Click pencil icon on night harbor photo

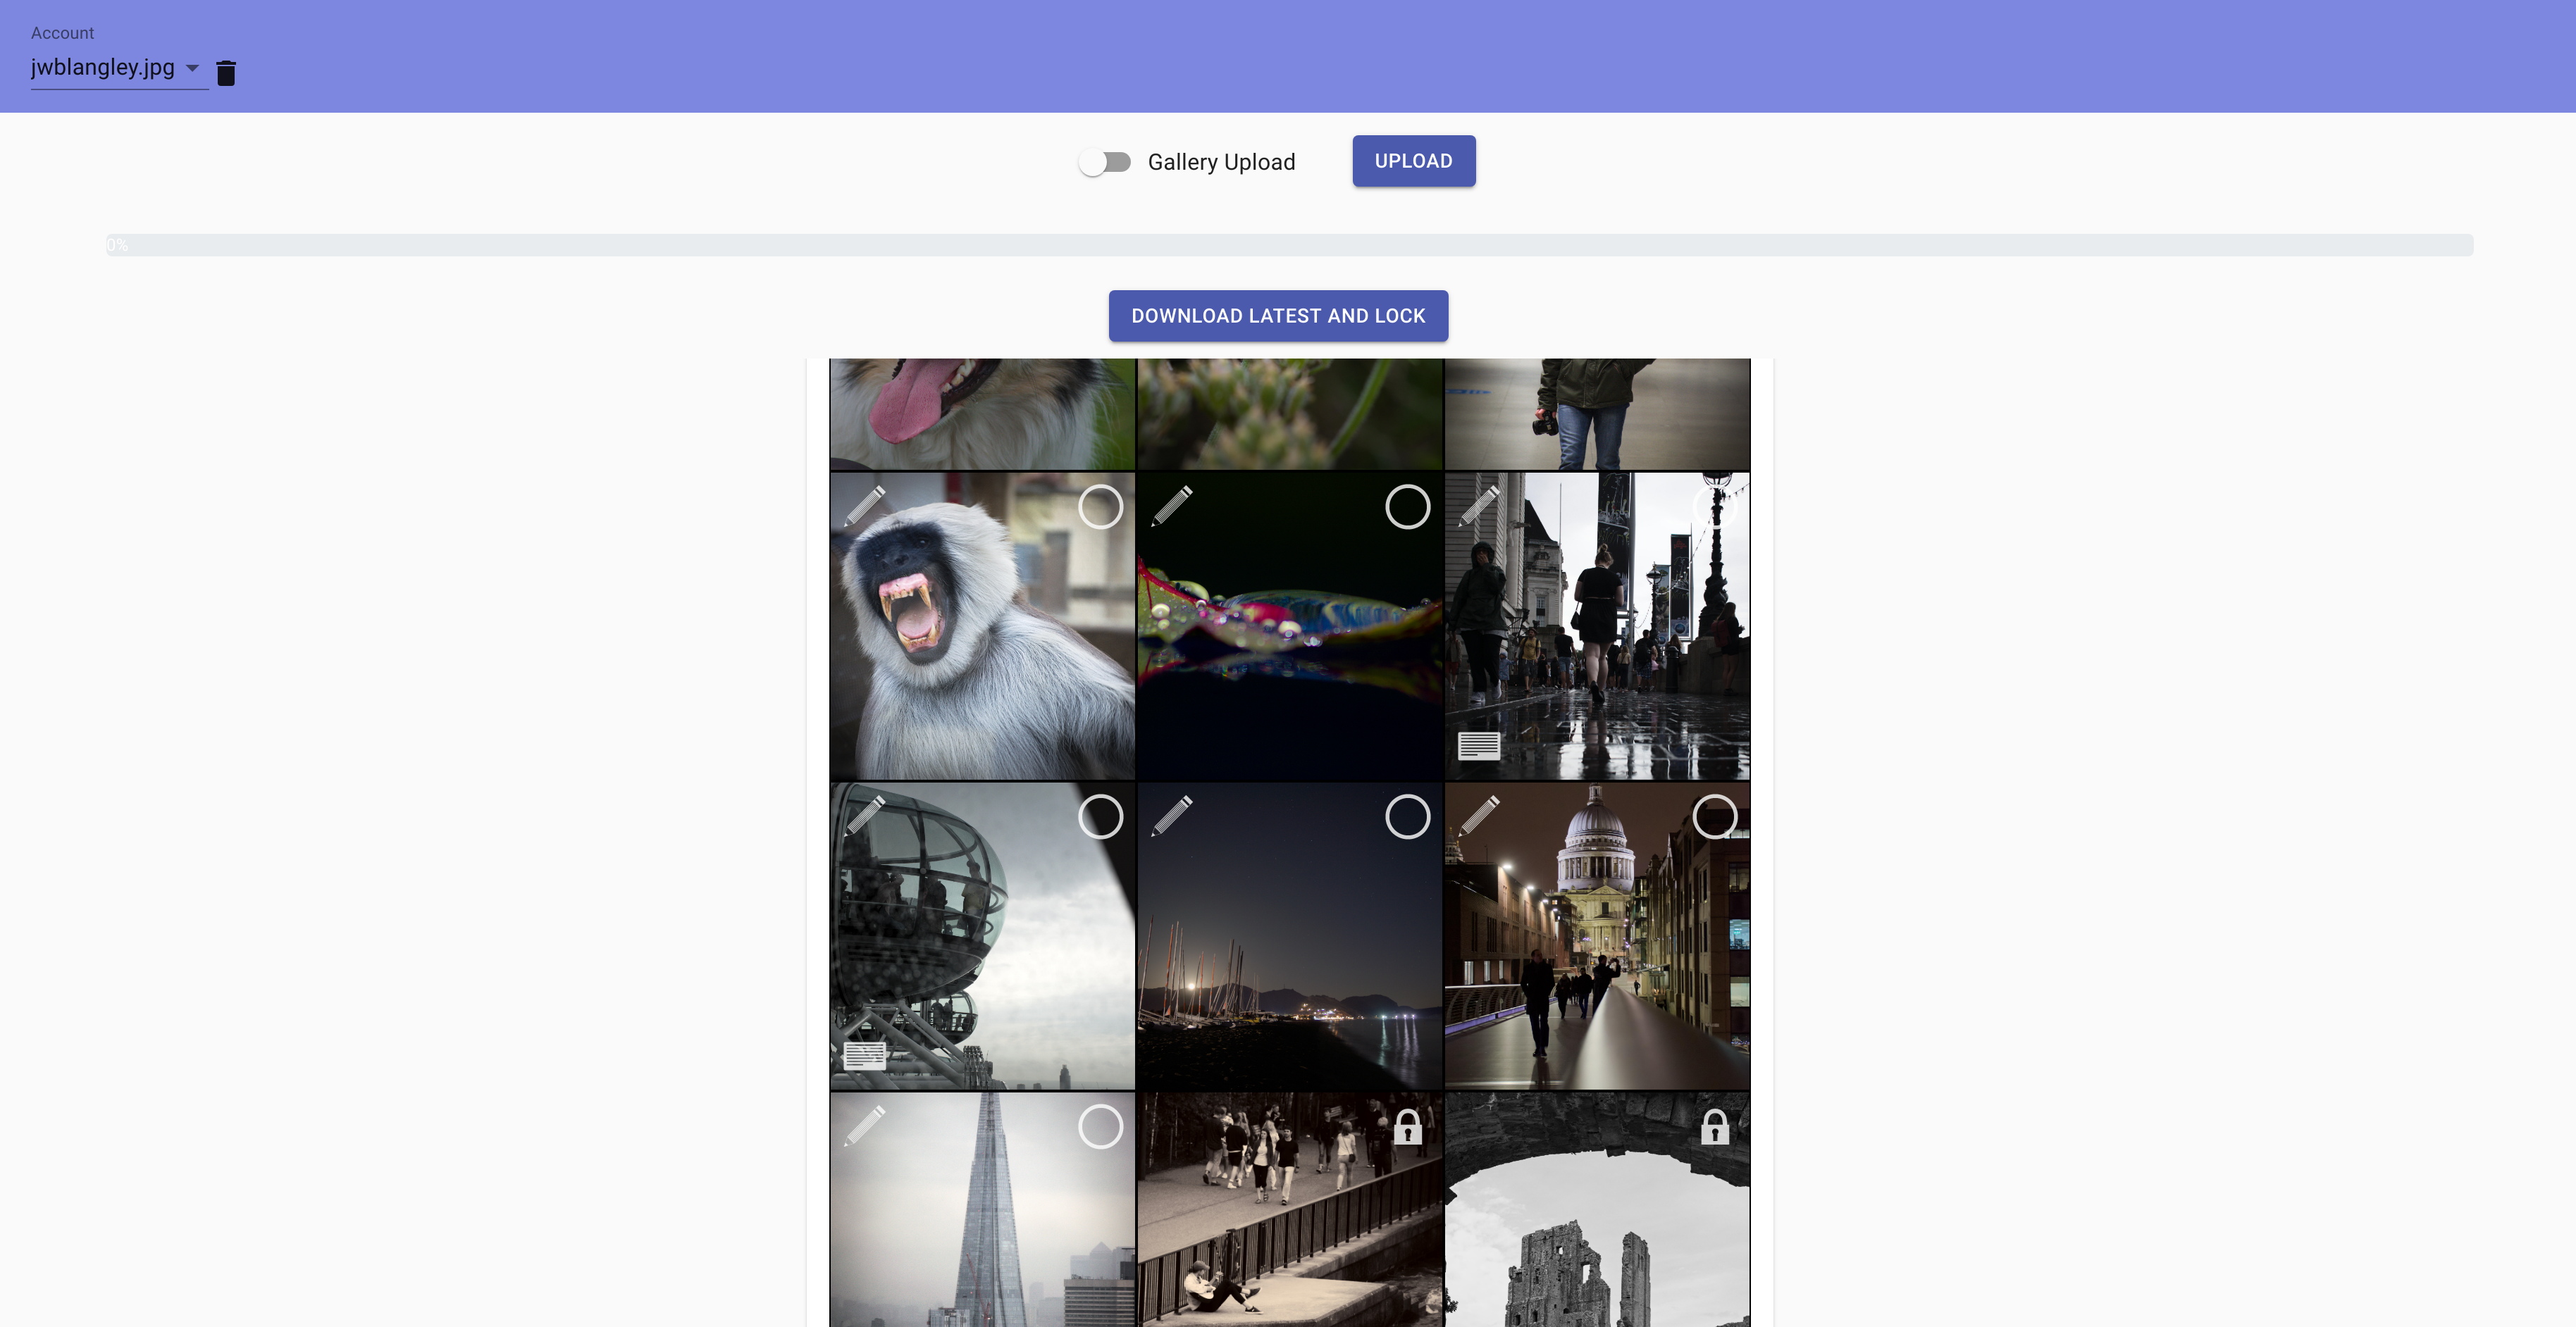tap(1172, 816)
